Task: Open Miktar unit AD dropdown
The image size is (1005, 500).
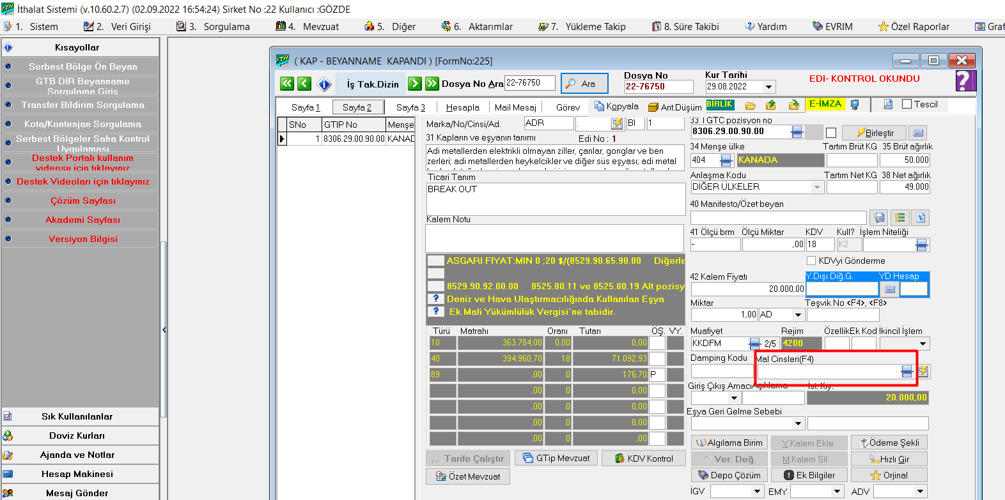Action: [x=798, y=315]
